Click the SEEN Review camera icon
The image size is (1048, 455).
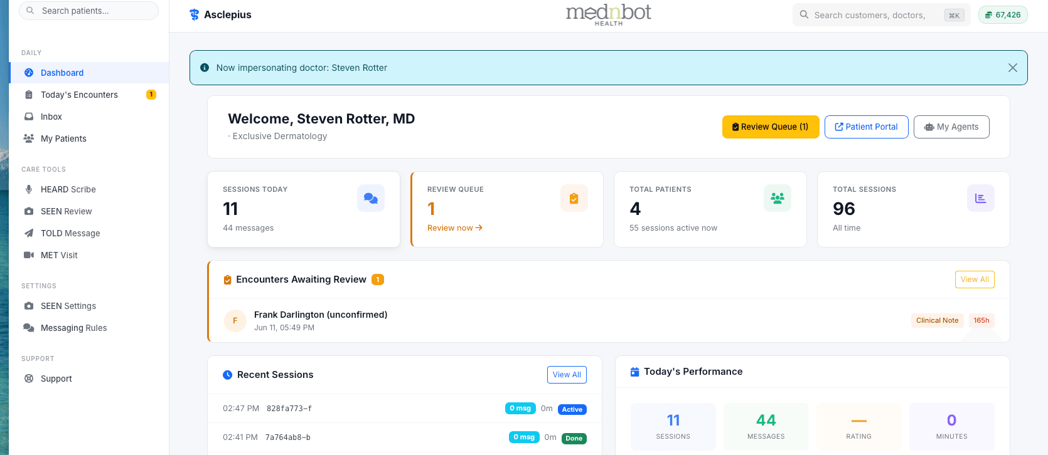[x=29, y=211]
